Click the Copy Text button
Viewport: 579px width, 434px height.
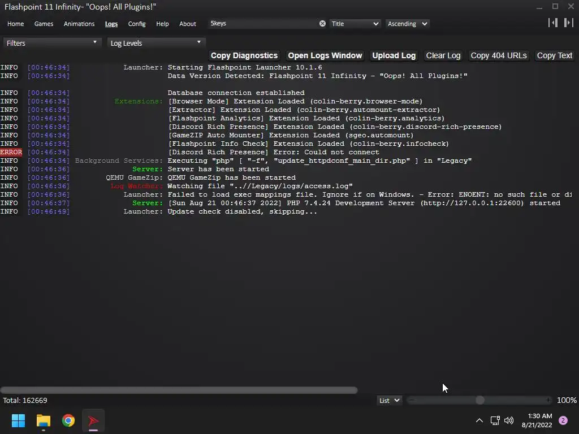(x=554, y=55)
